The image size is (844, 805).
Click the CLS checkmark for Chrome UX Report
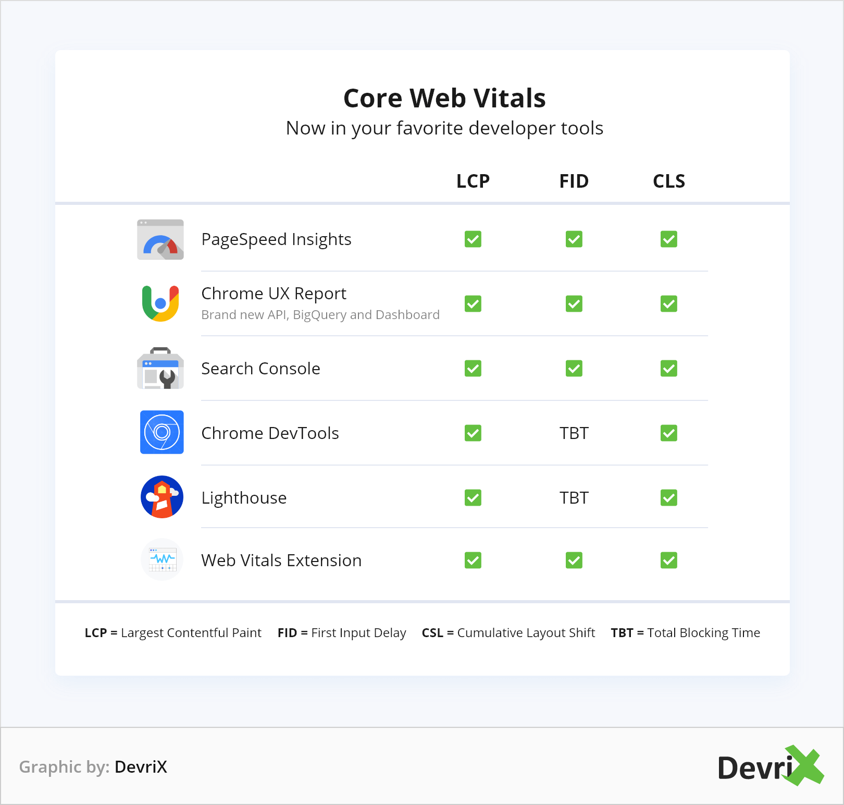[669, 304]
